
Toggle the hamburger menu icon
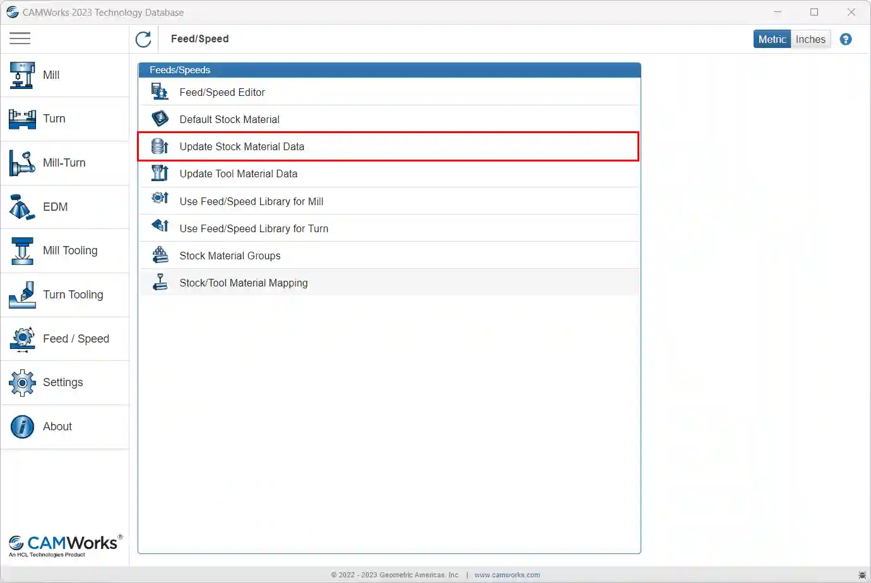20,38
